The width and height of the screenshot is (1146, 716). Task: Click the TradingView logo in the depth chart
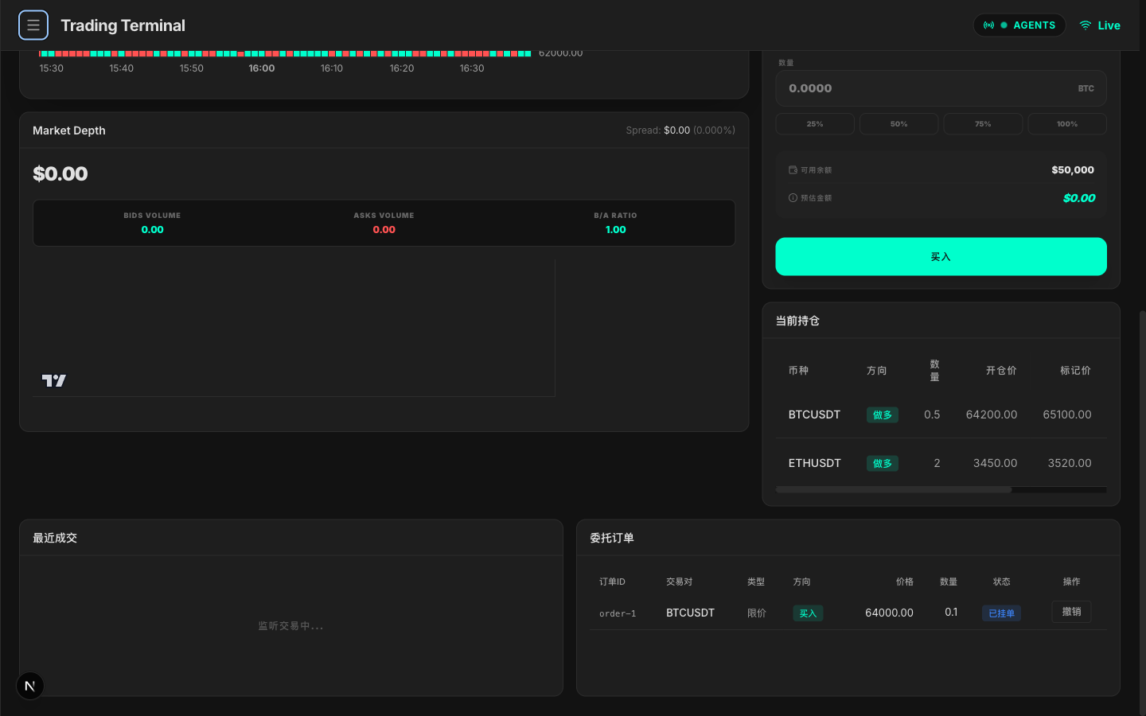click(54, 381)
